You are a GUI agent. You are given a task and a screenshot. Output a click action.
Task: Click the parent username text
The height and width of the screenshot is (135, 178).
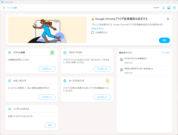pos(156,8)
